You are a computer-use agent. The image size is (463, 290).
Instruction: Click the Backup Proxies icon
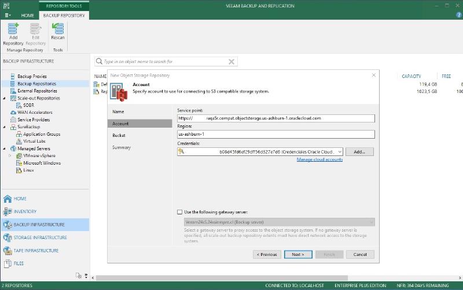13,76
